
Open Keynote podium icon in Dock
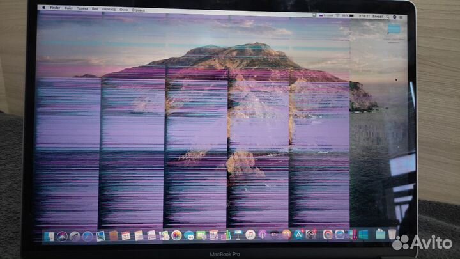(238, 235)
